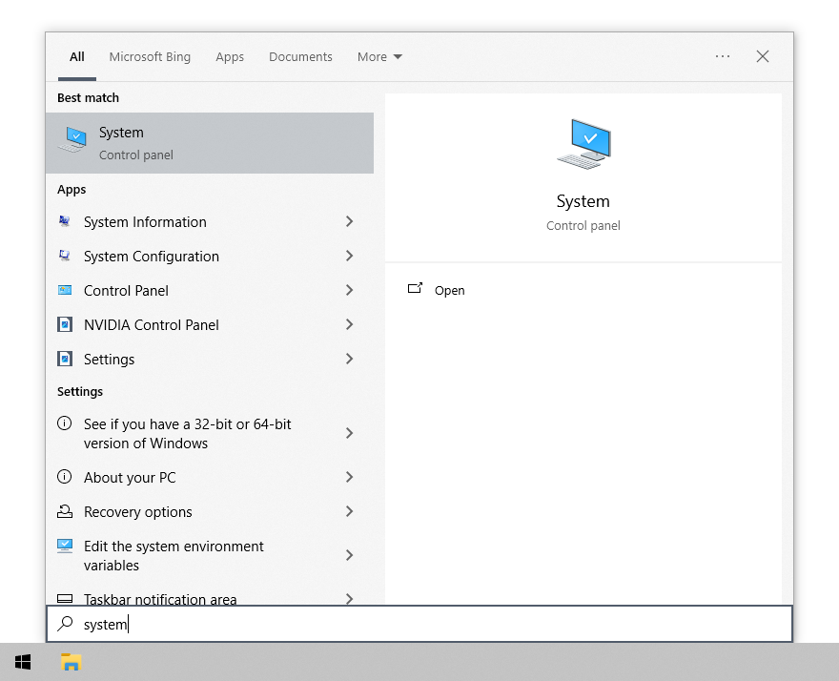Click the magnifier icon in search box
This screenshot has width=839, height=681.
coord(65,623)
